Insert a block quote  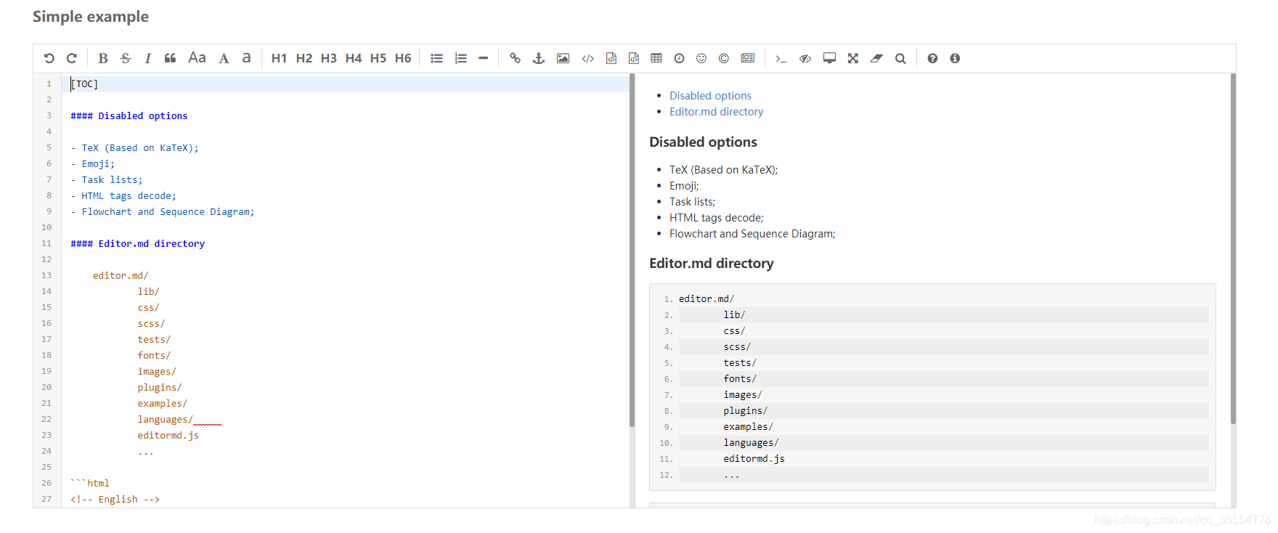[170, 58]
